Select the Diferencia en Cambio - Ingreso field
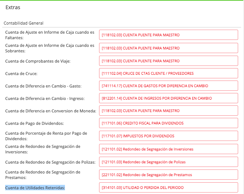Viewport: 244px width, 194px height. click(x=168, y=98)
